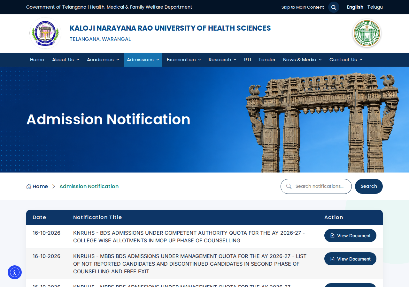Click the Government of Telangana emblem

click(x=367, y=33)
